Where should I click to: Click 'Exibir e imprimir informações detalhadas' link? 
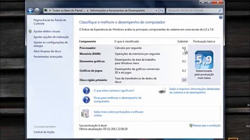(x=195, y=91)
